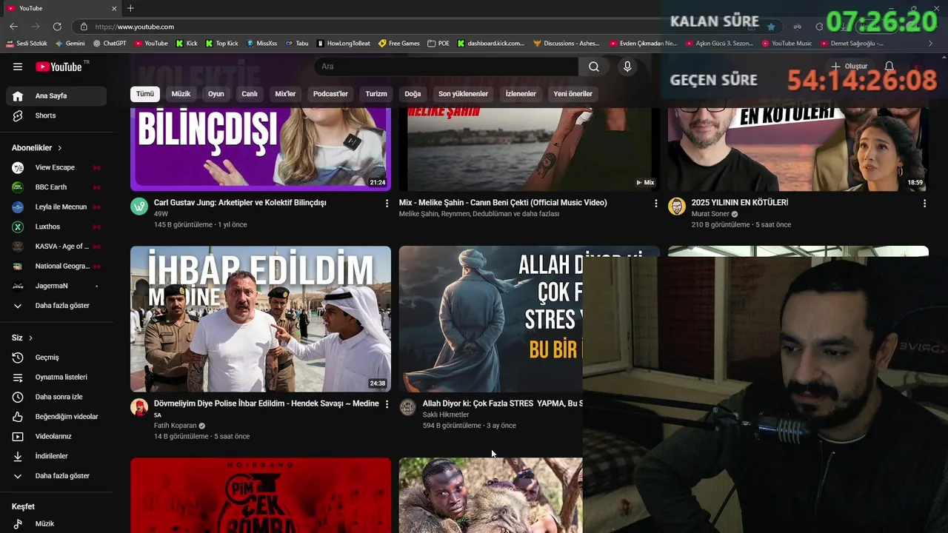Click the bookmark star in the address bar

click(771, 27)
